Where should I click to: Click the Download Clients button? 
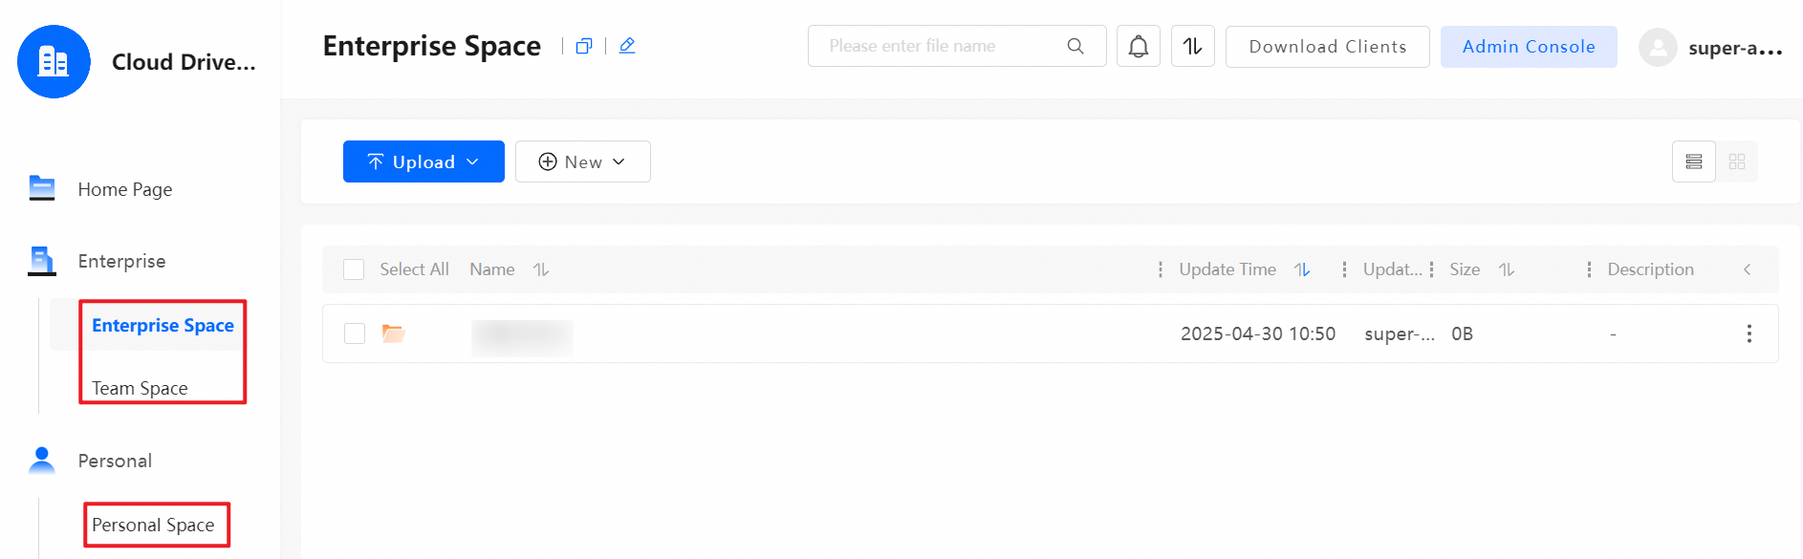1327,47
